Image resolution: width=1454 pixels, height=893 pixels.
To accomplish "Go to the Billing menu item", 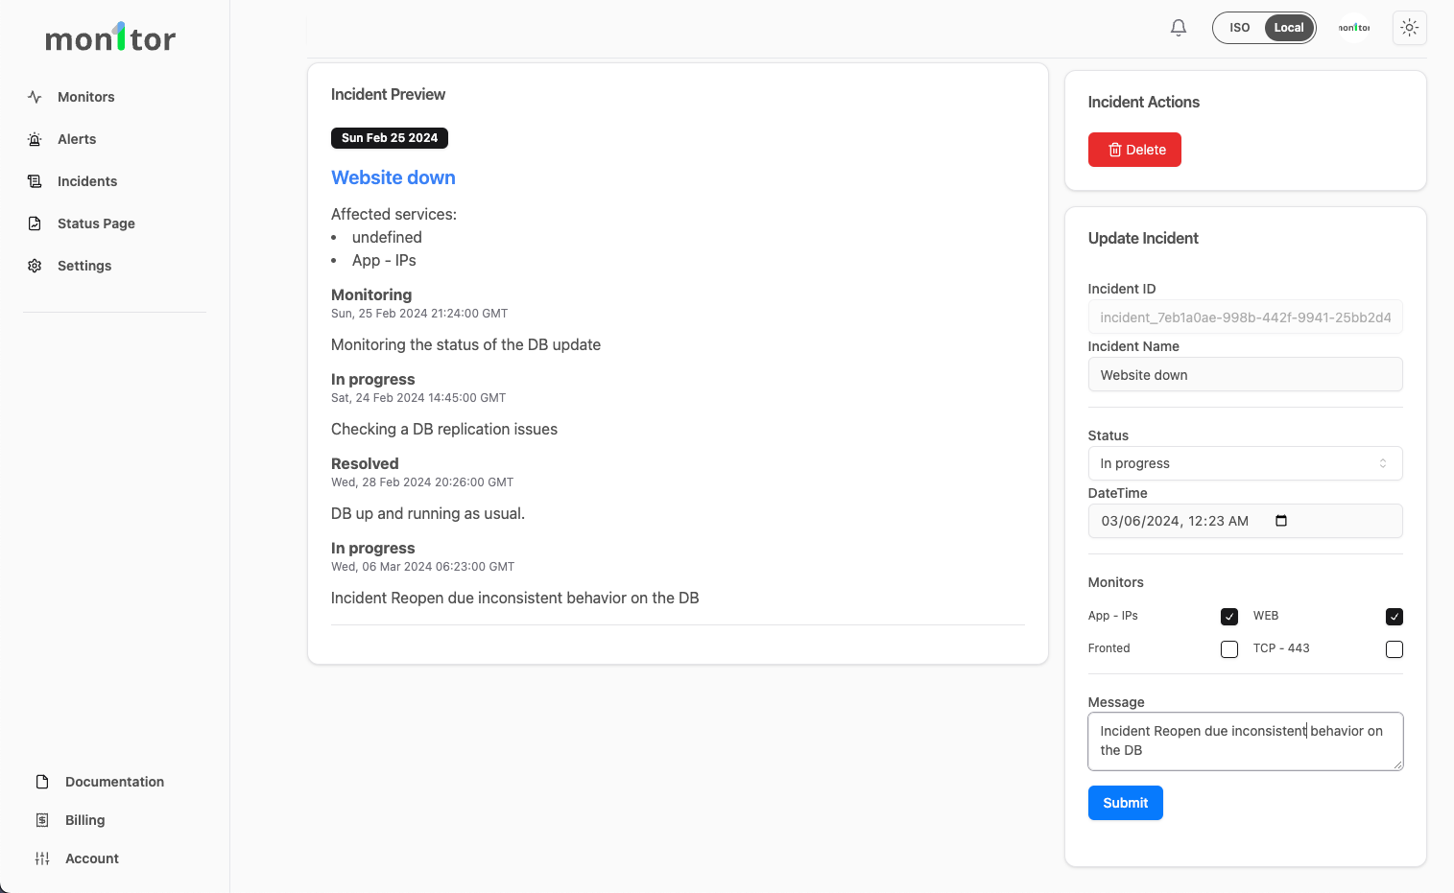I will [84, 820].
